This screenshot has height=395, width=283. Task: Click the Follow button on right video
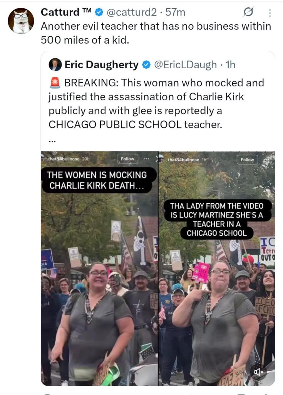tap(247, 159)
